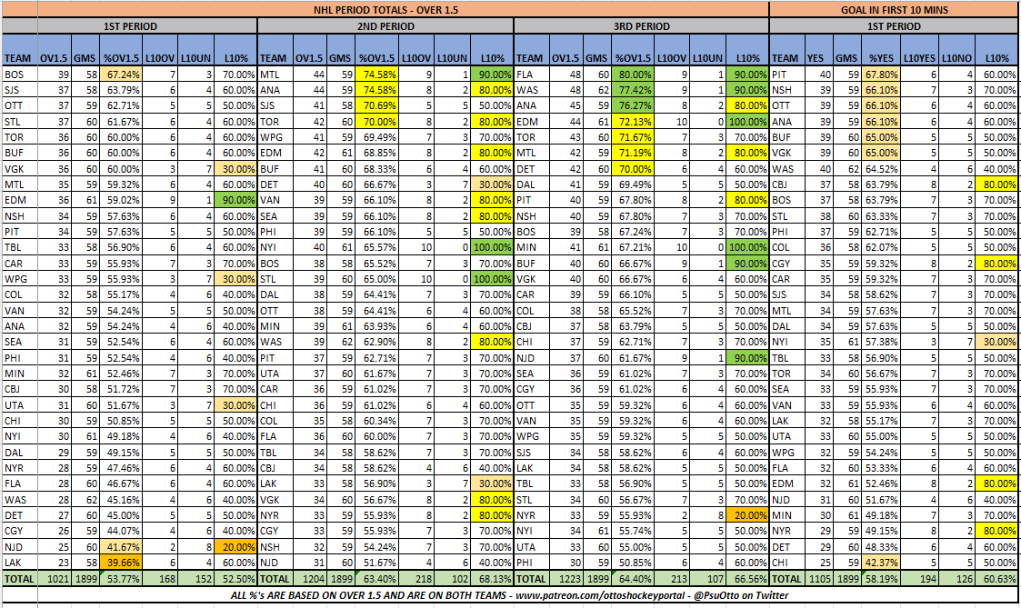1021x608 pixels.
Task: Click the total value 1021
Action: pyautogui.click(x=54, y=579)
